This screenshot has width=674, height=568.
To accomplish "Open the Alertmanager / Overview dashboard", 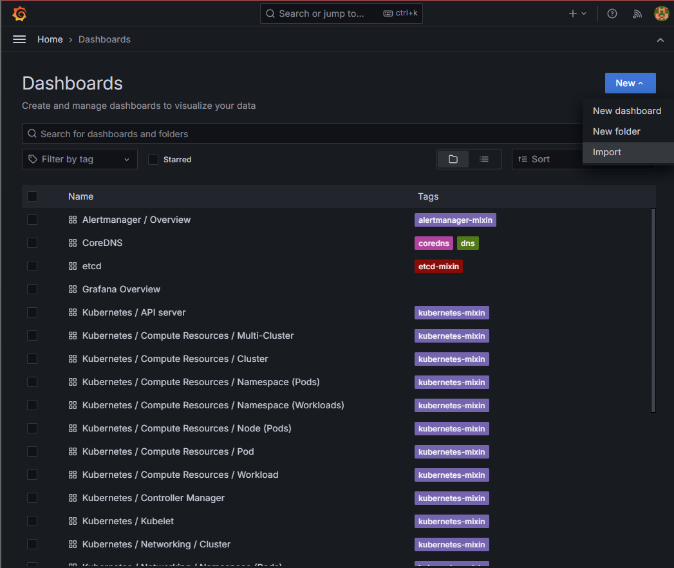I will [136, 220].
